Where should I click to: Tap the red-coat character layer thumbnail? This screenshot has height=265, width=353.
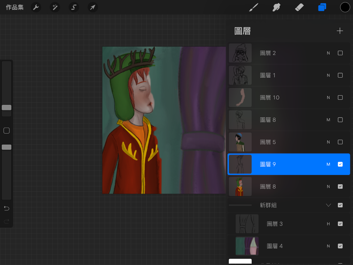(240, 187)
